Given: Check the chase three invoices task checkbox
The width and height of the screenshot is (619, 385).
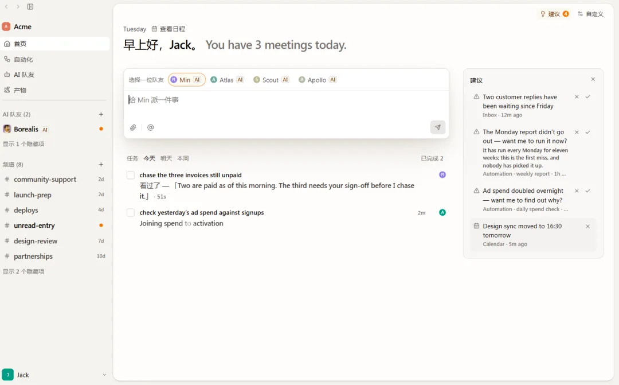Looking at the screenshot, I should [131, 175].
